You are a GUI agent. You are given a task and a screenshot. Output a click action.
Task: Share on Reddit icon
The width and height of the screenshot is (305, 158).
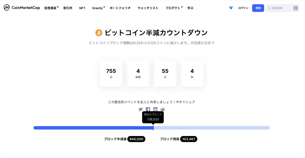click(x=163, y=109)
